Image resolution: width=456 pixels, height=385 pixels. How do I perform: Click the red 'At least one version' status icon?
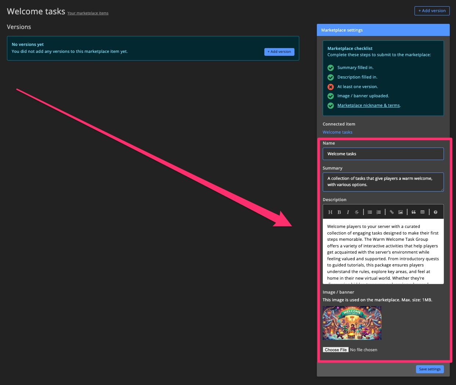point(330,87)
